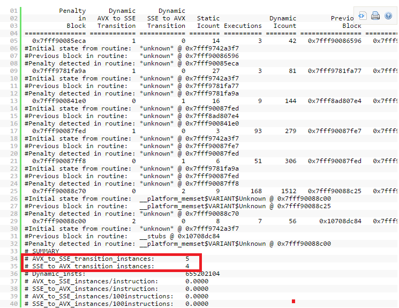
Task: Click block address 0x7fff900841e0 on line 13
Action: click(x=59, y=101)
